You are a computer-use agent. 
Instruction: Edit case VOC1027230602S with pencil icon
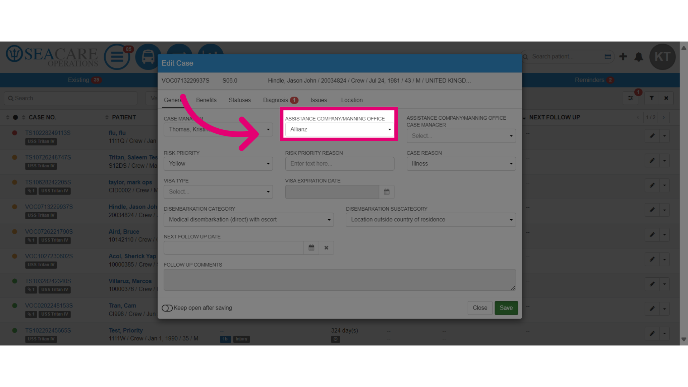[x=652, y=259]
